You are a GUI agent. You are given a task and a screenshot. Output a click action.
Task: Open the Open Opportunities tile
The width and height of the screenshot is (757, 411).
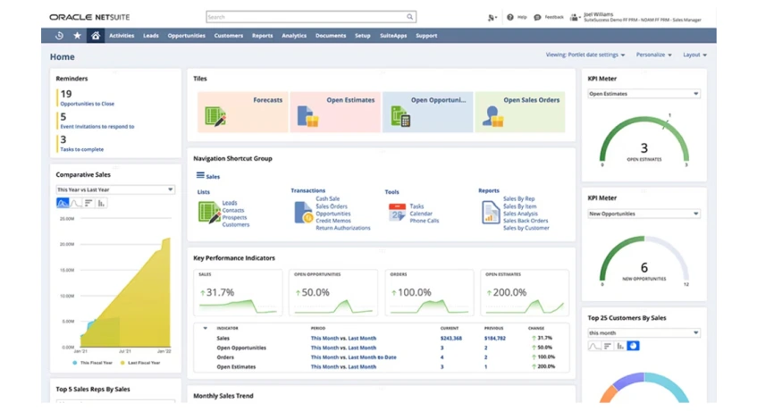pyautogui.click(x=428, y=112)
